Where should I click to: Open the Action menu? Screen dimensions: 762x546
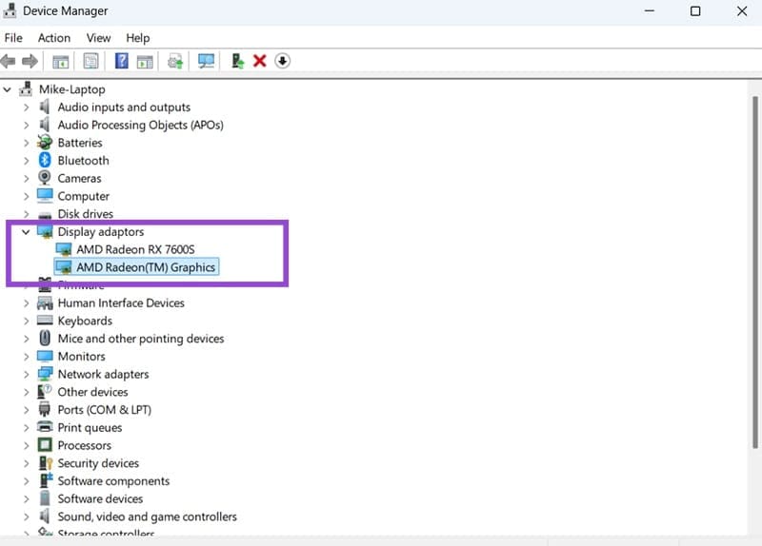(x=54, y=38)
